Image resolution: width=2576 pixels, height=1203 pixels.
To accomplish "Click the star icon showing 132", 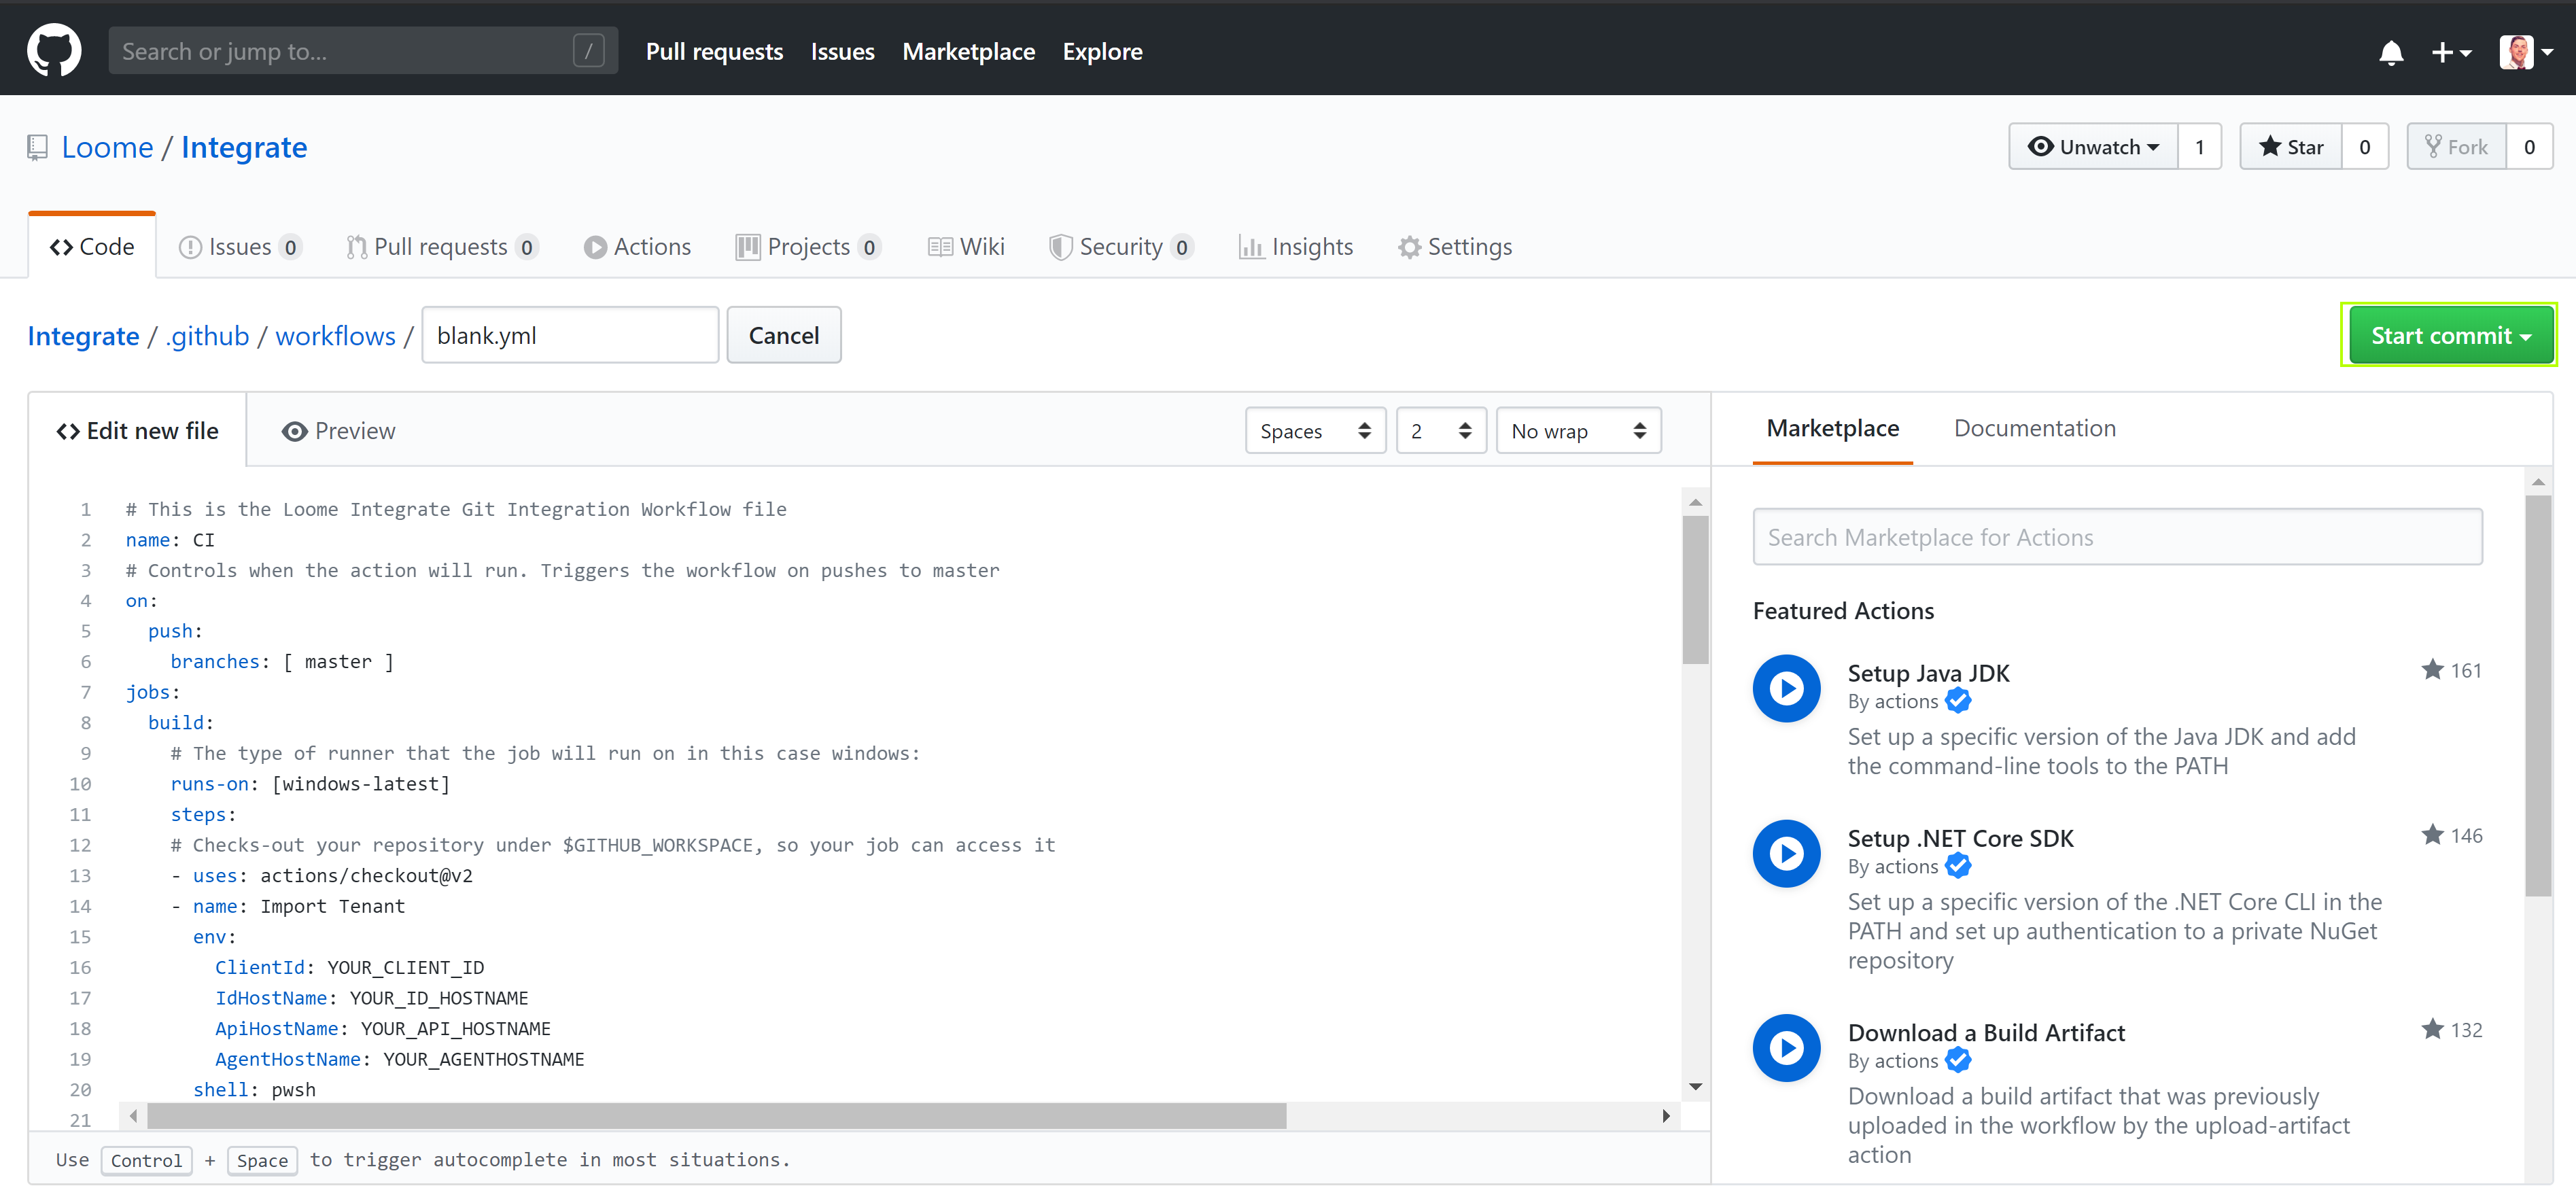I will [2432, 1028].
